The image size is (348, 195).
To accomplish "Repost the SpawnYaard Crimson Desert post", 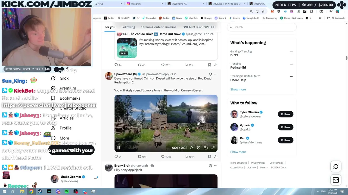I will click(142, 157).
